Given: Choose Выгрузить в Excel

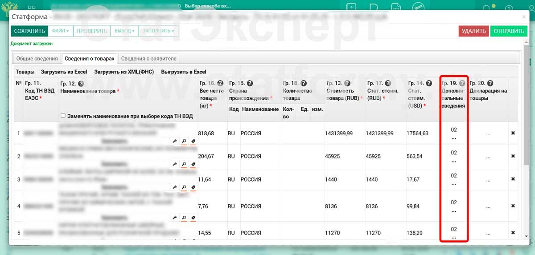Looking at the screenshot, I should point(184,72).
